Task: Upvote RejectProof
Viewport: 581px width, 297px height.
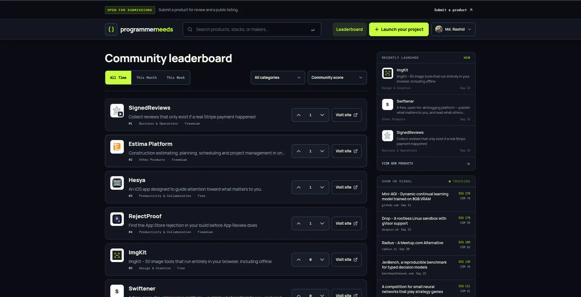Action: click(299, 223)
